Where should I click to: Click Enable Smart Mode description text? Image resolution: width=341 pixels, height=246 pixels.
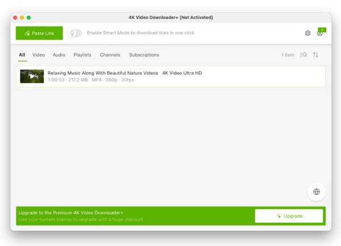tap(140, 33)
